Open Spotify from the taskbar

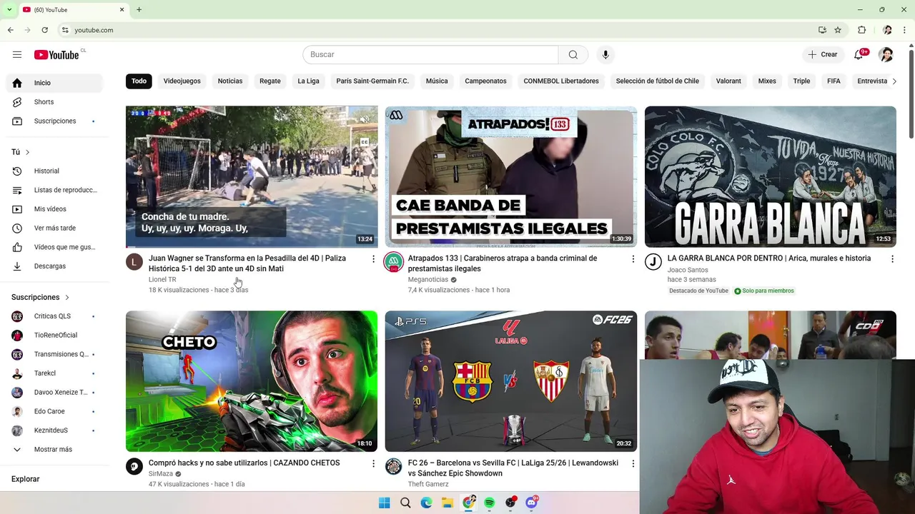coord(490,503)
